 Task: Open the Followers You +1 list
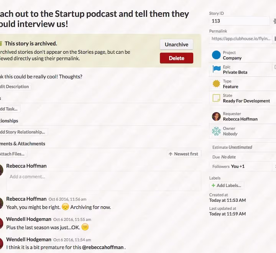tap(241, 166)
